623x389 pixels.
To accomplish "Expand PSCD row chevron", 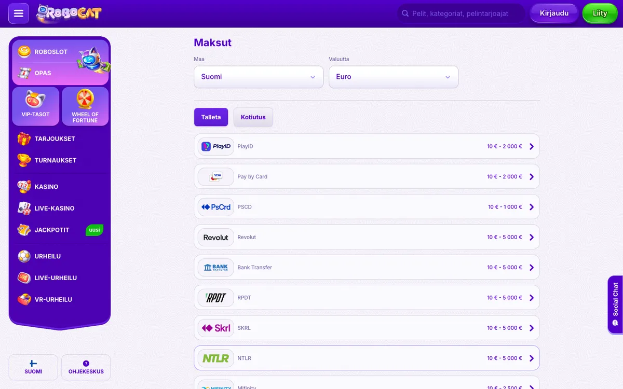I will coord(532,207).
